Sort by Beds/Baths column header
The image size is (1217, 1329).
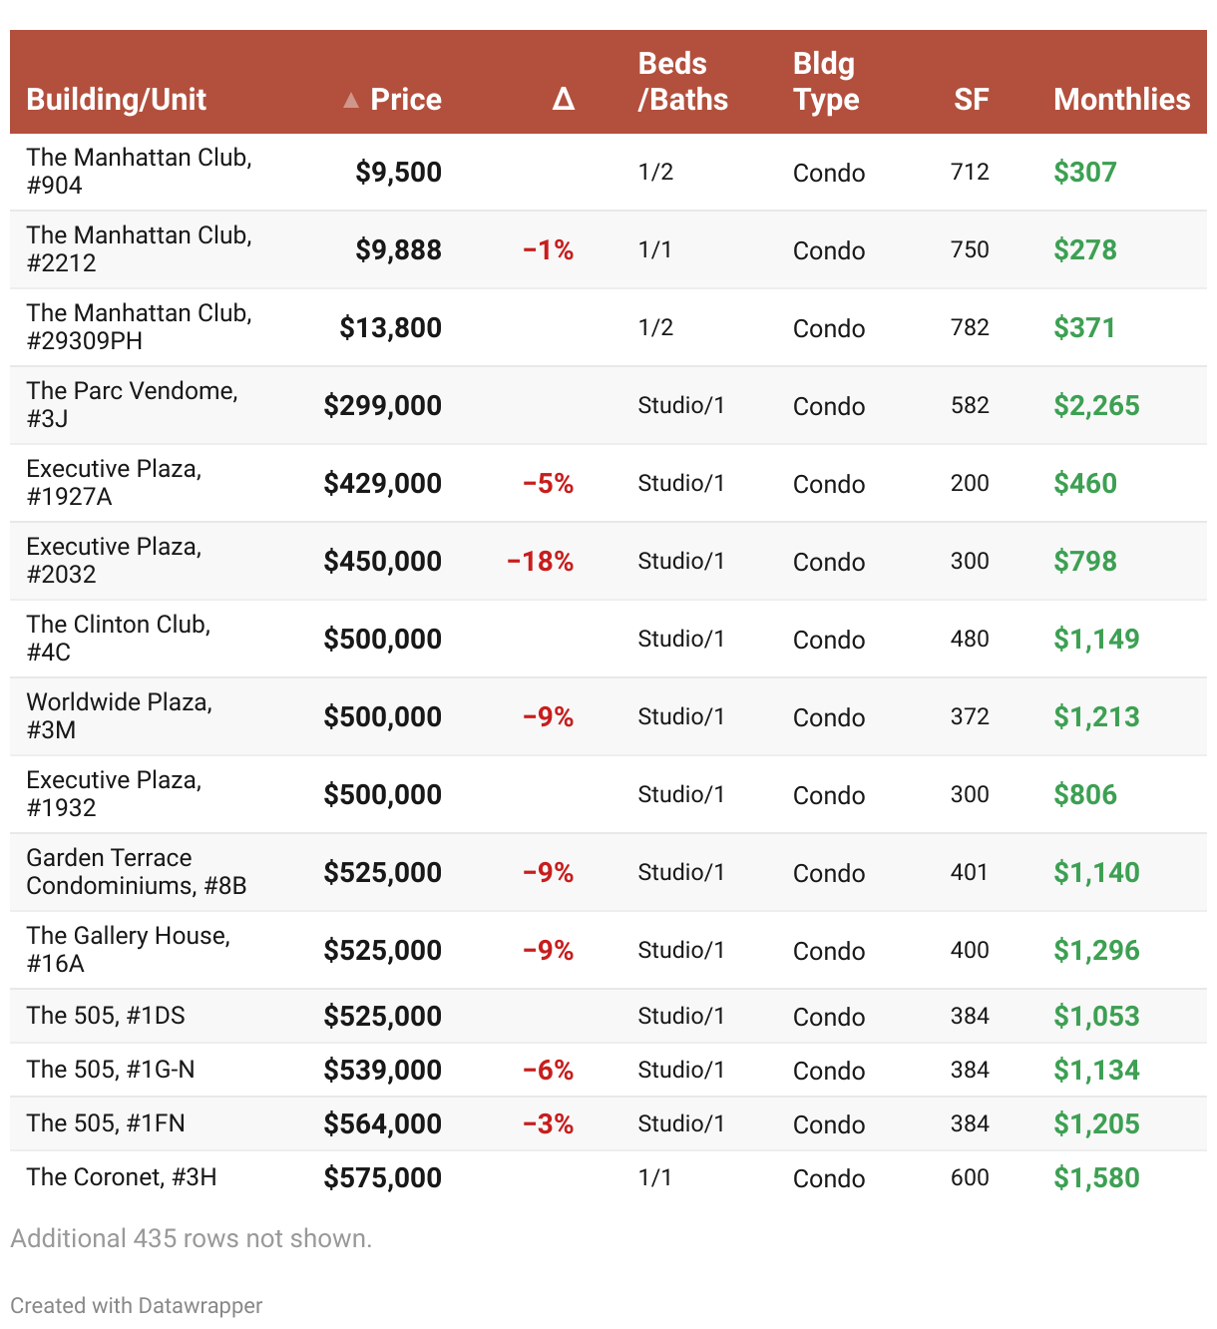pos(682,82)
